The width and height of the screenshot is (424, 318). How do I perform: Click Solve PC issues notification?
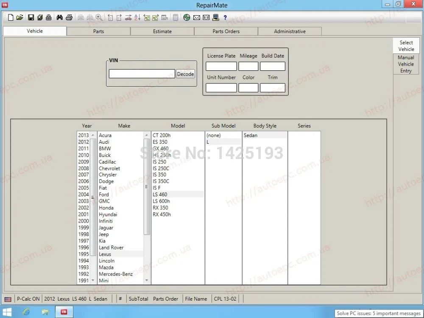pos(379,313)
